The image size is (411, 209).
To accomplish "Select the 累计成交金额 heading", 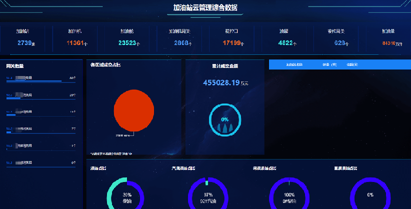I will [225, 66].
